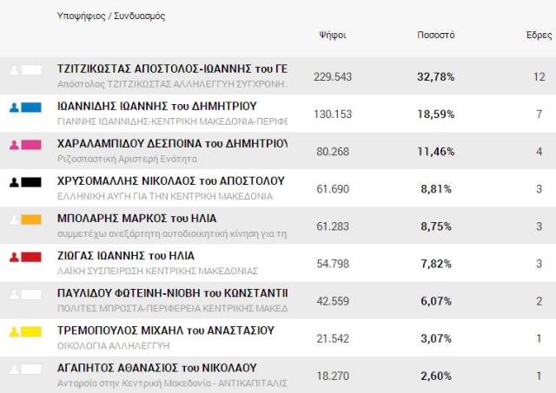This screenshot has height=393, width=556.
Task: Click the Υποψήφιος / Συνδυασμός header
Action: click(111, 16)
